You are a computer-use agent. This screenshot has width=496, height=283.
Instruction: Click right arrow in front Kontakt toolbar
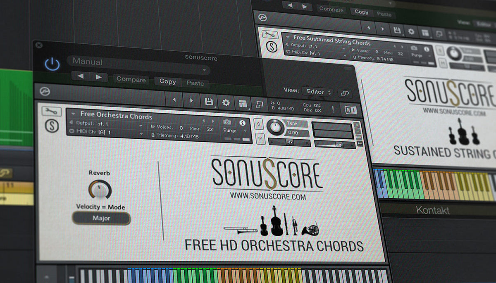[191, 101]
